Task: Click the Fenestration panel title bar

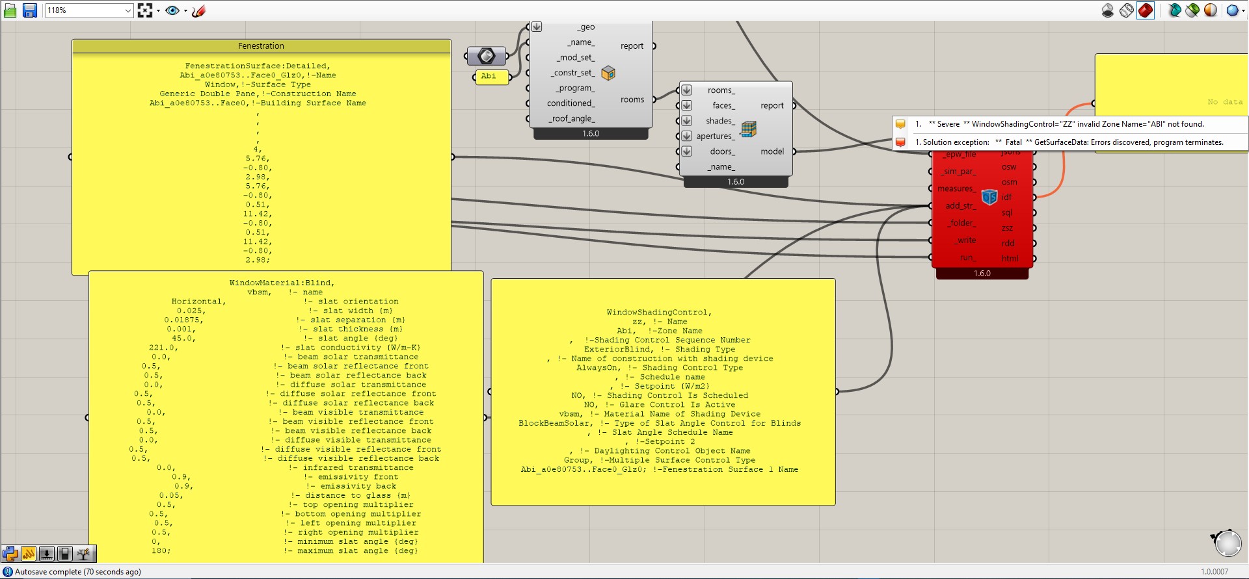Action: pos(261,46)
